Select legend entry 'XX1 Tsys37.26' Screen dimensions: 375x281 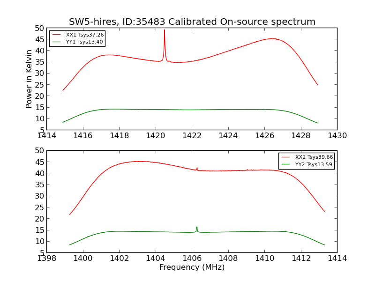click(85, 35)
